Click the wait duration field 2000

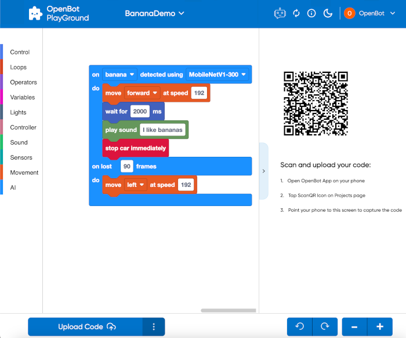(140, 111)
